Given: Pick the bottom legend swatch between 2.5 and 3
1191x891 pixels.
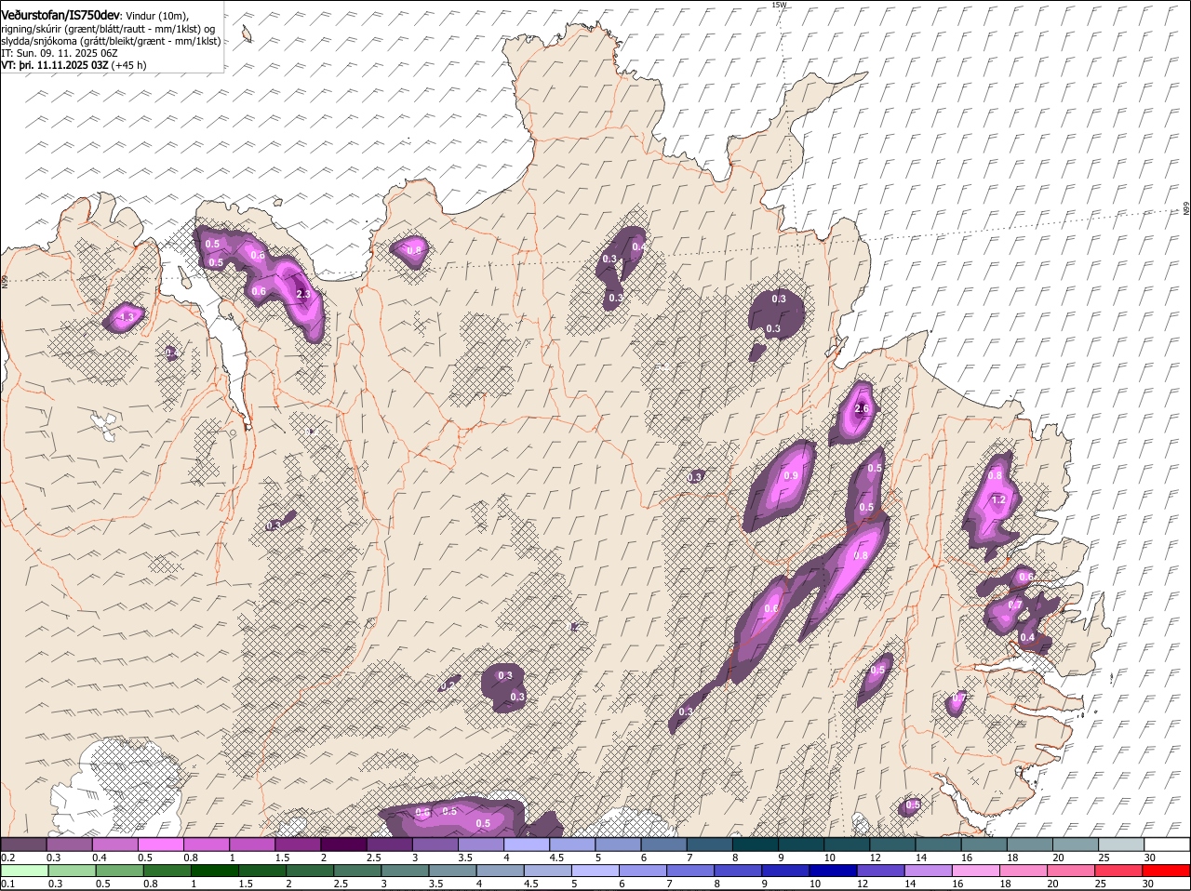Looking at the screenshot, I should pyautogui.click(x=356, y=871).
